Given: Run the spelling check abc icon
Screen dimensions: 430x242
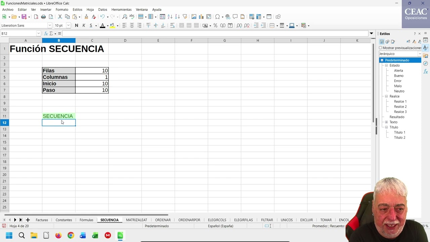Looking at the screenshot, I should pos(132,16).
